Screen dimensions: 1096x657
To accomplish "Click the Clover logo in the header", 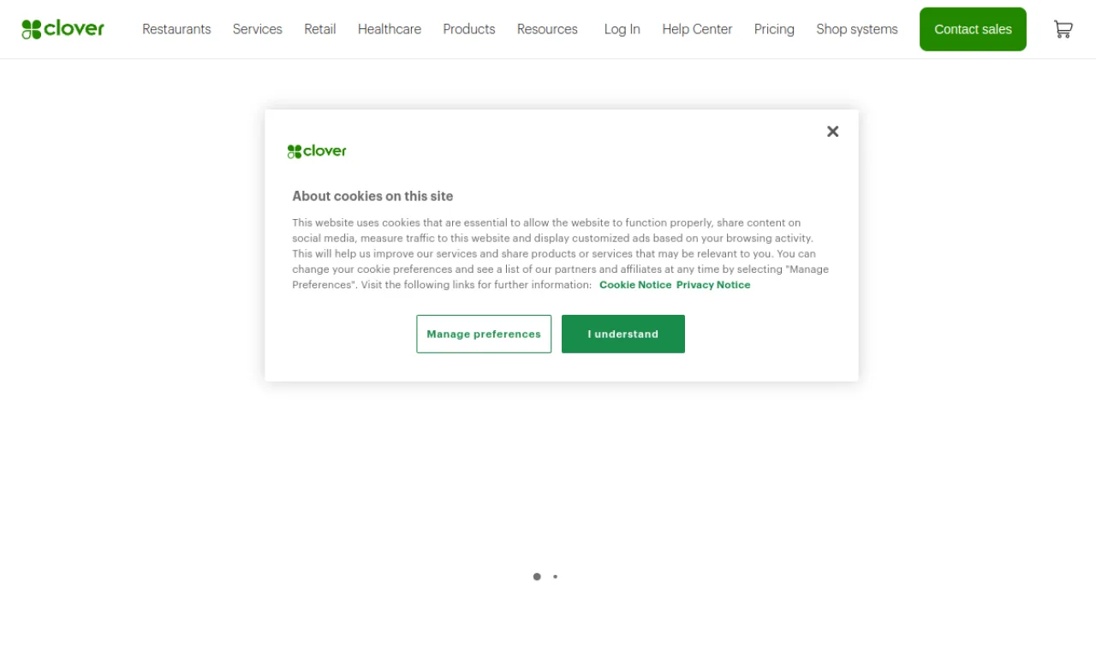I will tap(63, 29).
